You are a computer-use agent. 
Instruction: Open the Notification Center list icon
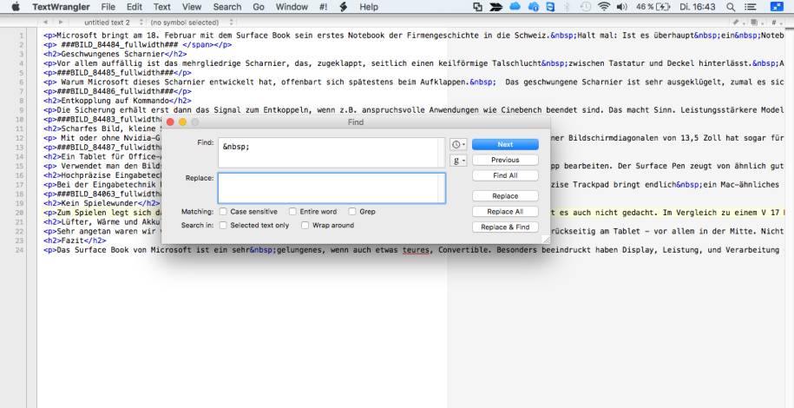click(751, 7)
